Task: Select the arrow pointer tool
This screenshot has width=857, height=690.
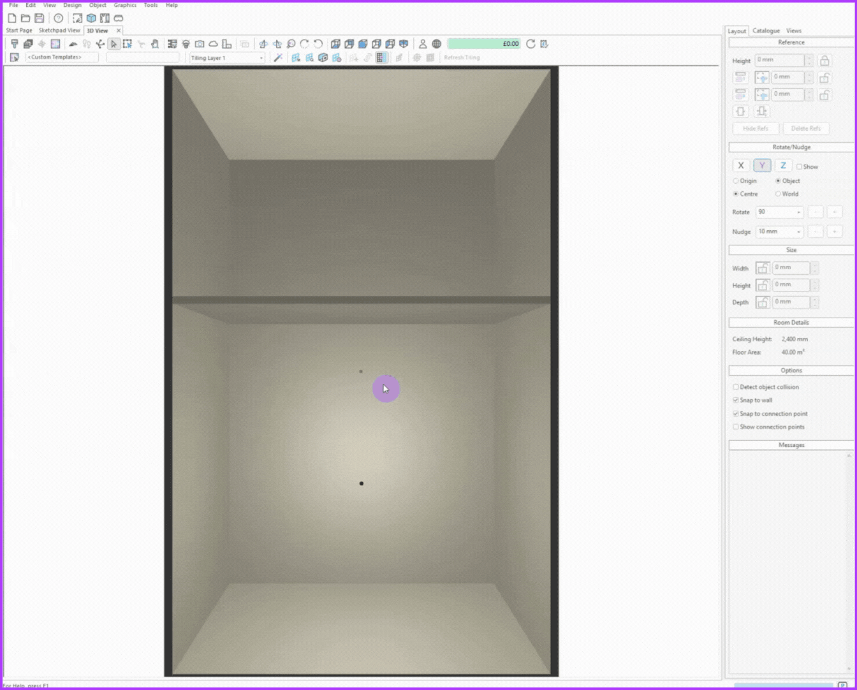Action: click(x=114, y=44)
